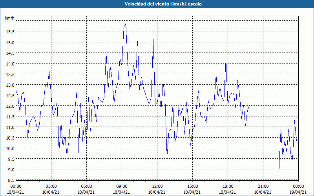
Task: Click the 15:00 time axis label
Action: tap(192, 187)
